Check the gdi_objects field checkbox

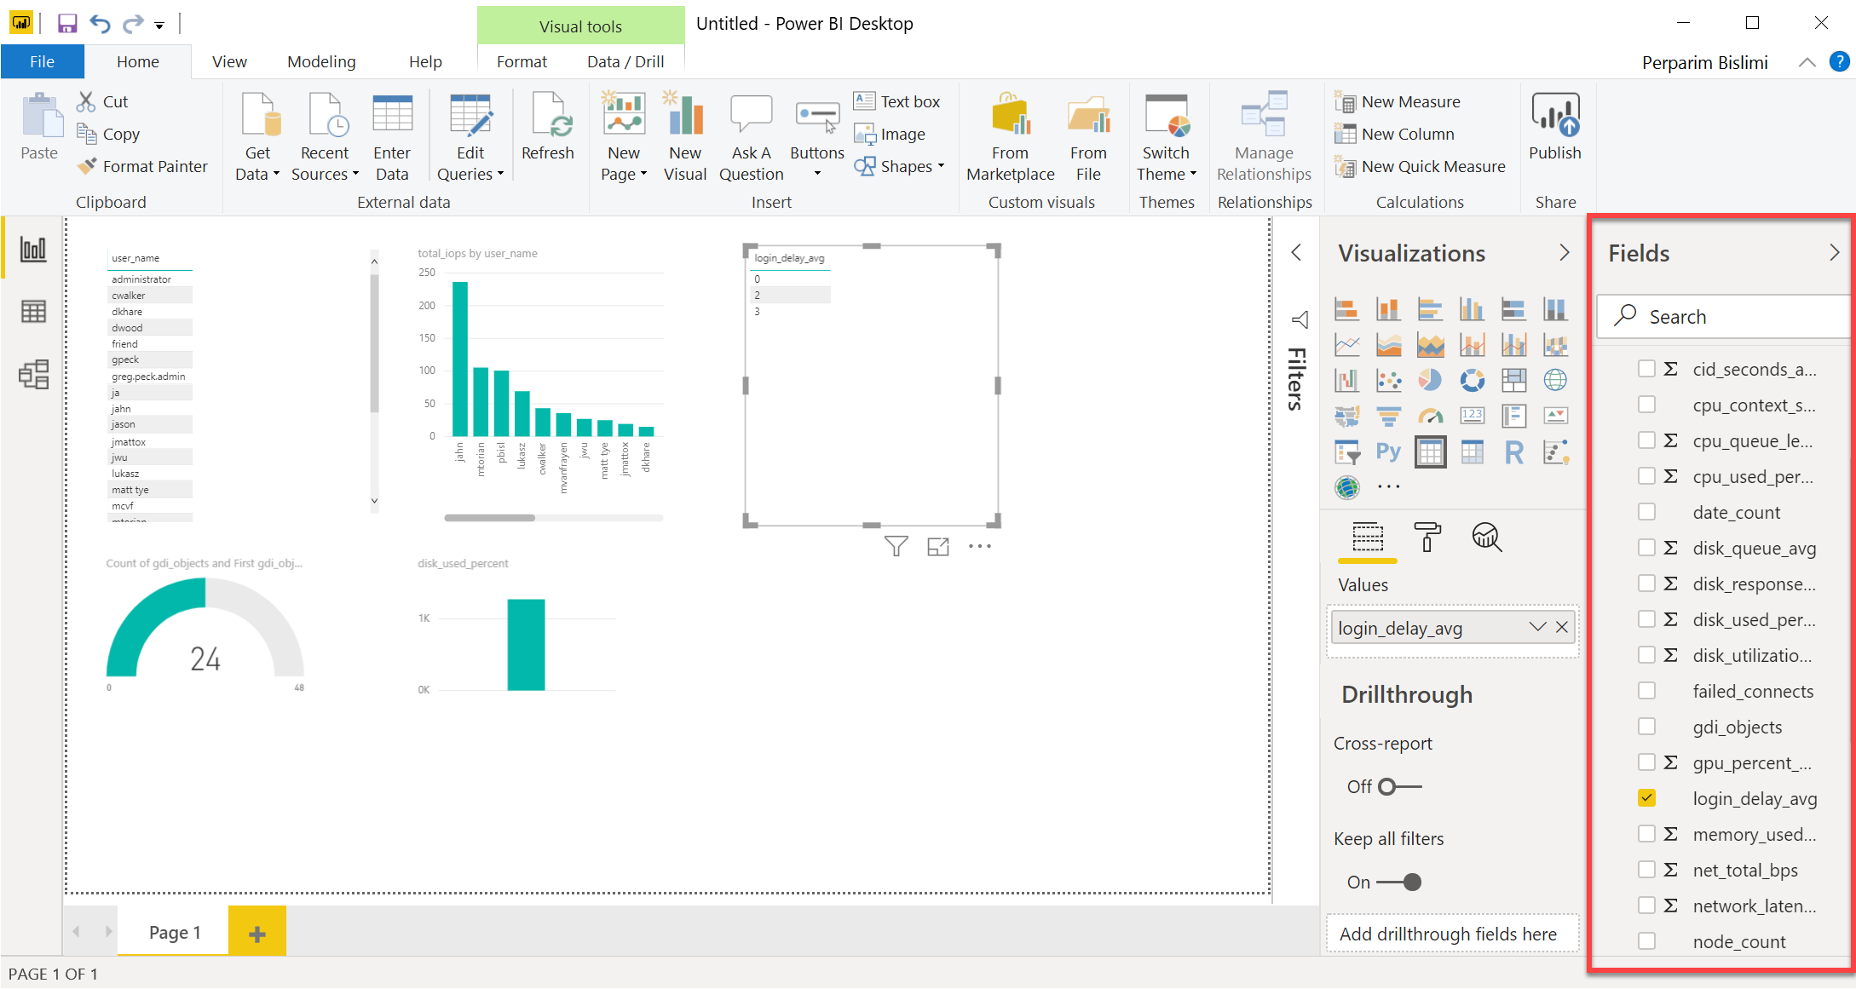coord(1646,727)
